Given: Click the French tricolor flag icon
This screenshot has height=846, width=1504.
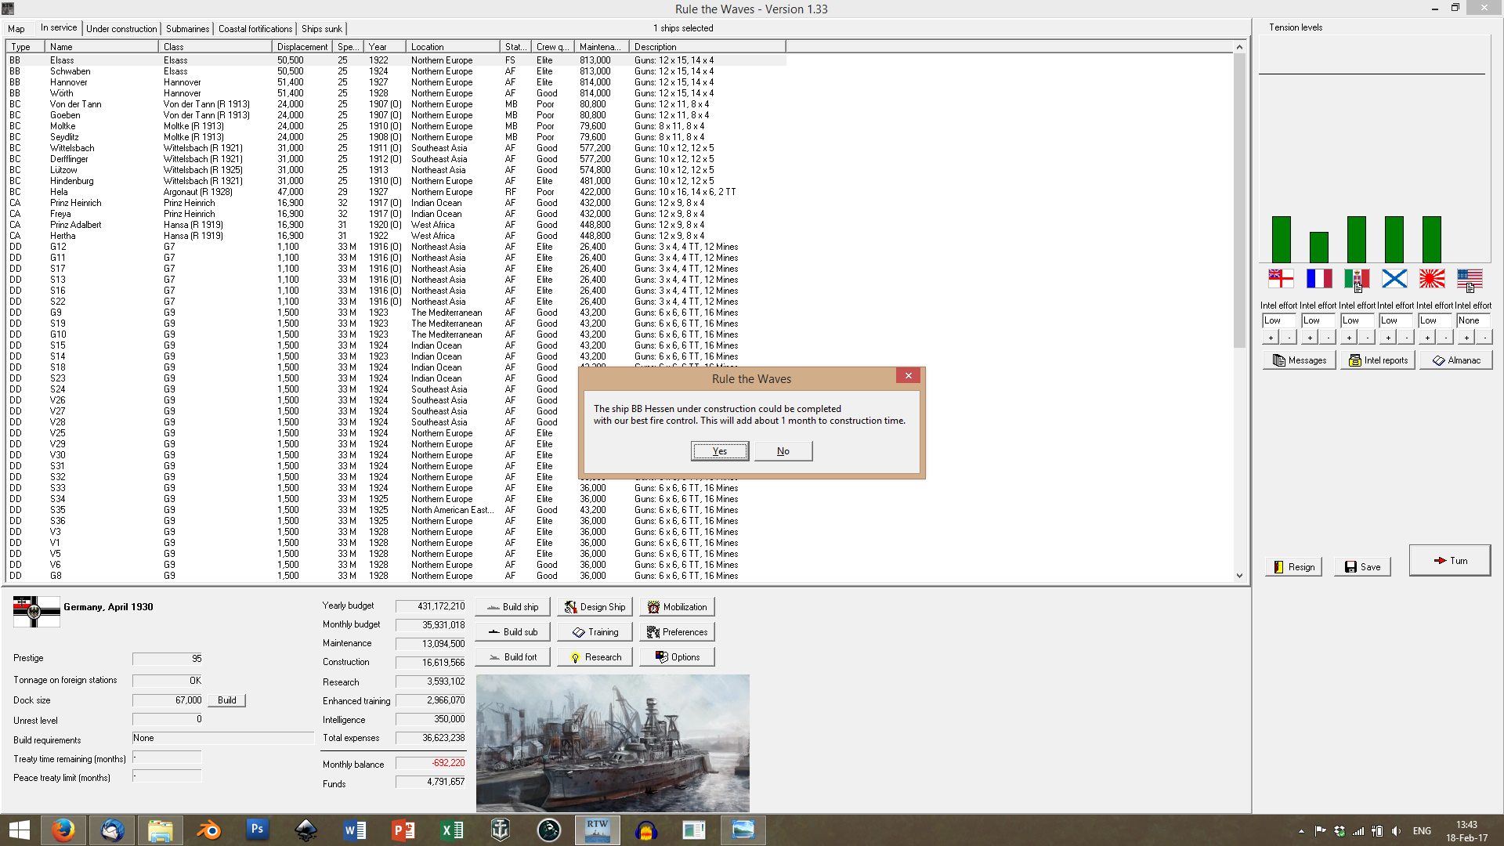Looking at the screenshot, I should [x=1319, y=278].
